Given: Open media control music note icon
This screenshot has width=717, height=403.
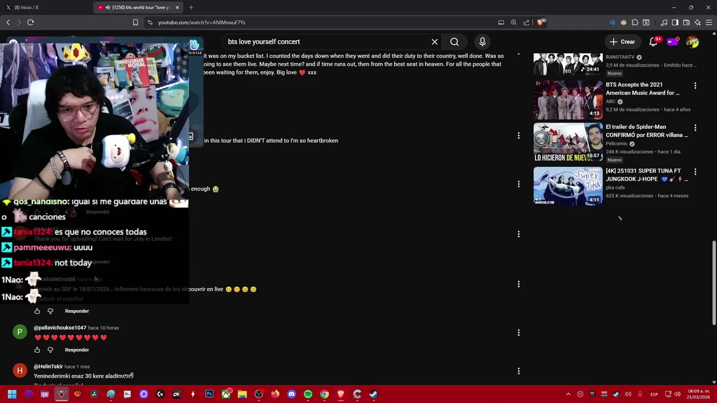Looking at the screenshot, I should (x=664, y=22).
